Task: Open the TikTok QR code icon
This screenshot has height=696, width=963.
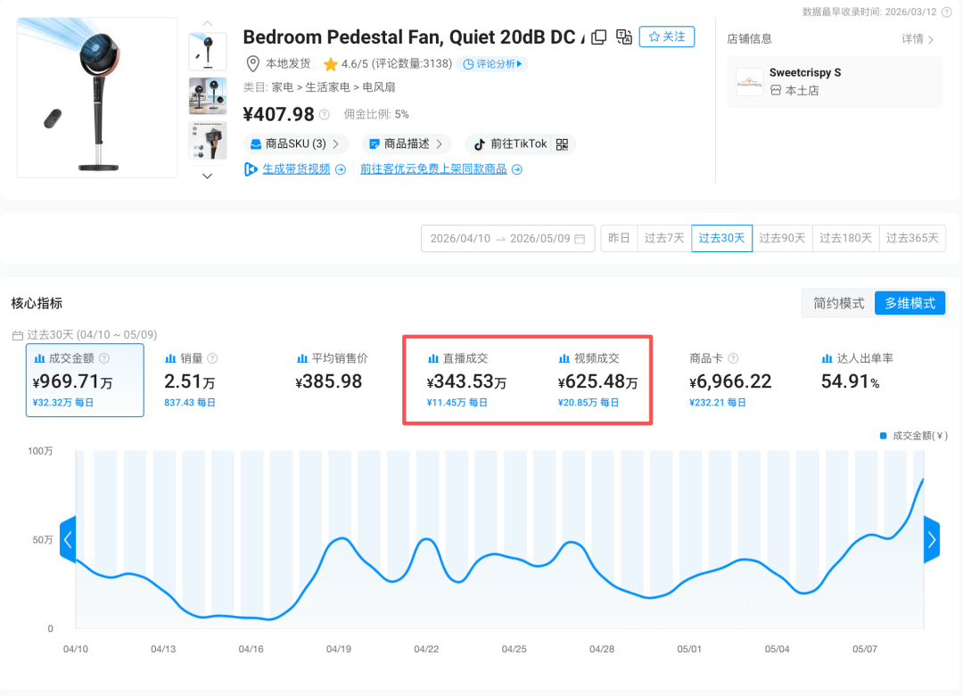Action: [x=562, y=144]
